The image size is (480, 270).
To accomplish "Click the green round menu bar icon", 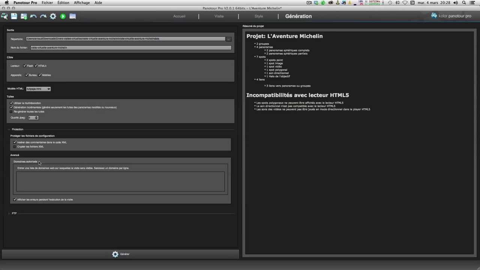I will click(x=323, y=3).
